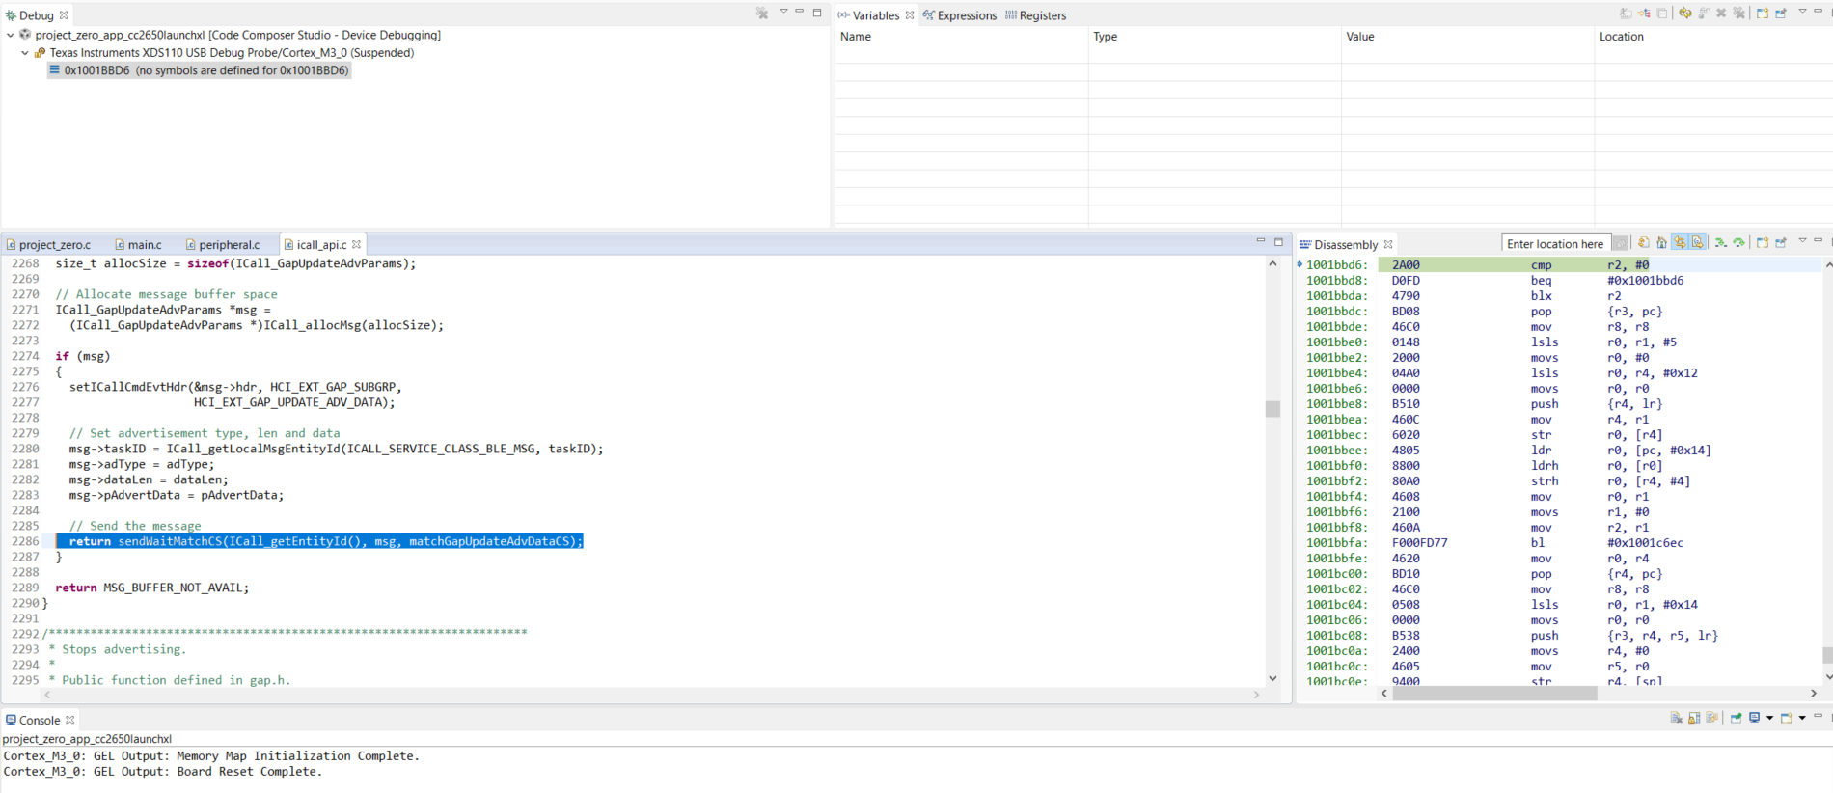The width and height of the screenshot is (1833, 793).
Task: Click Clear Console icon
Action: (1676, 718)
